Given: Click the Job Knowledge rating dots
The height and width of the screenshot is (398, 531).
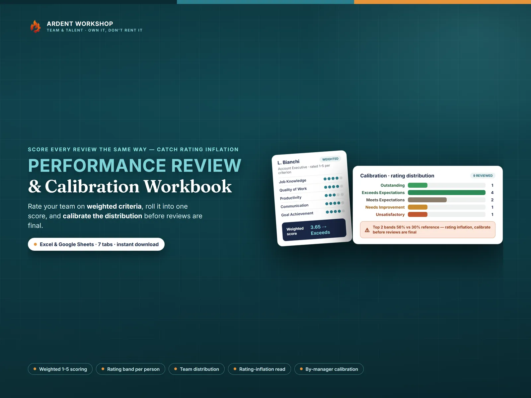Looking at the screenshot, I should [333, 178].
